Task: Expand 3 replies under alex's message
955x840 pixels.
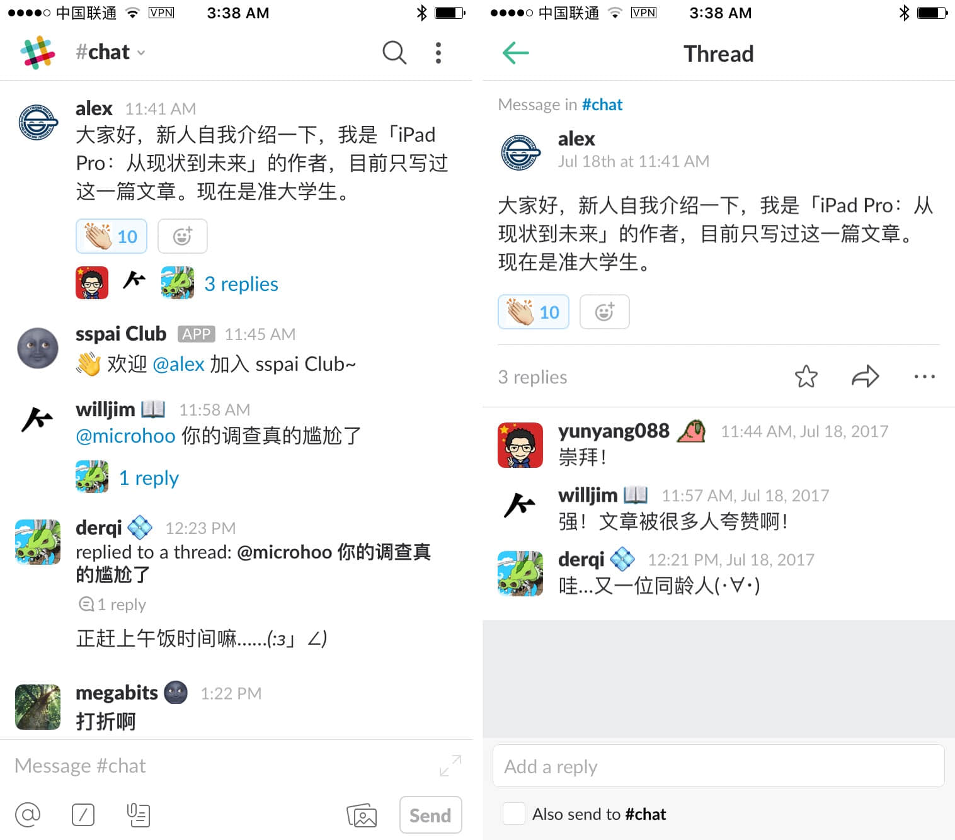Action: [241, 284]
